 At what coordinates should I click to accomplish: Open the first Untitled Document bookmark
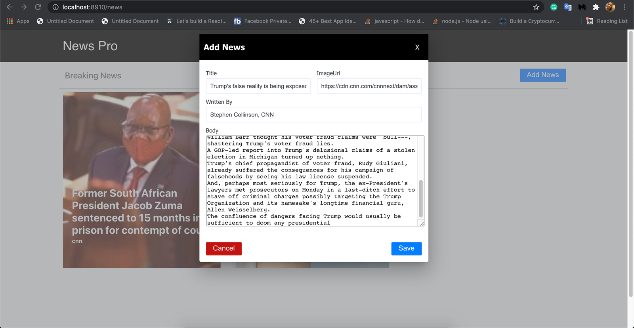[x=65, y=21]
